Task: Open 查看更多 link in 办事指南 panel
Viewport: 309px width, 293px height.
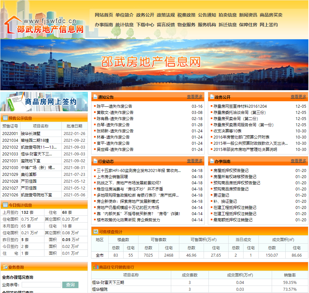Action: point(298,161)
